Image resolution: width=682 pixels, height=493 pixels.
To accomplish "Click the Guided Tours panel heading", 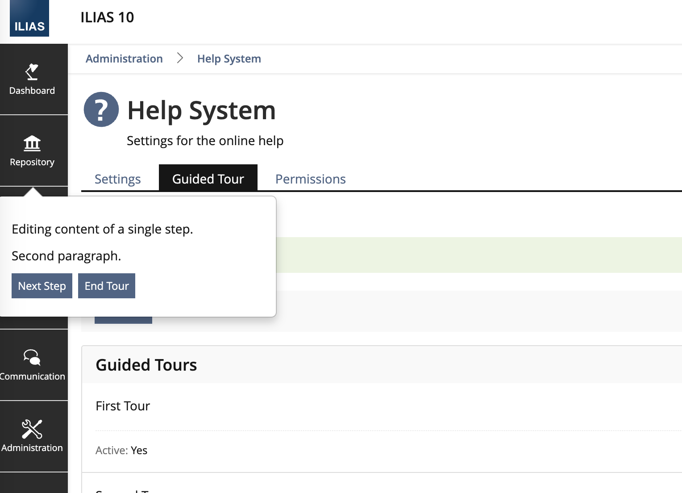I will point(146,365).
